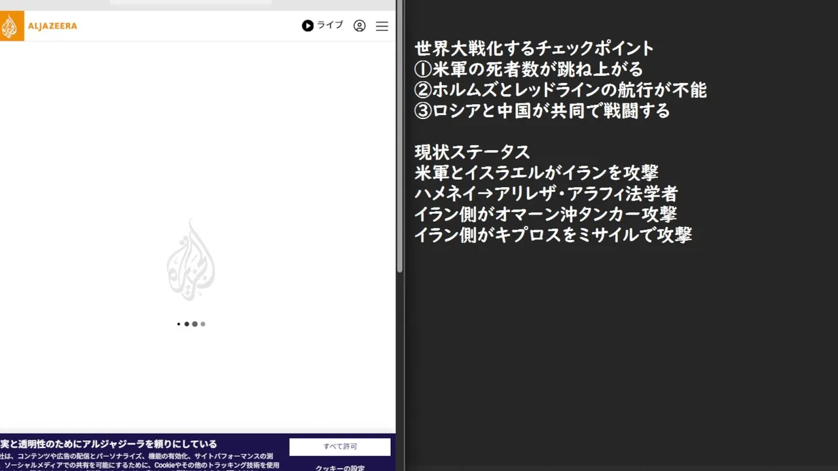Click the heading 現状ステータス
This screenshot has width=838, height=471.
pyautogui.click(x=472, y=152)
